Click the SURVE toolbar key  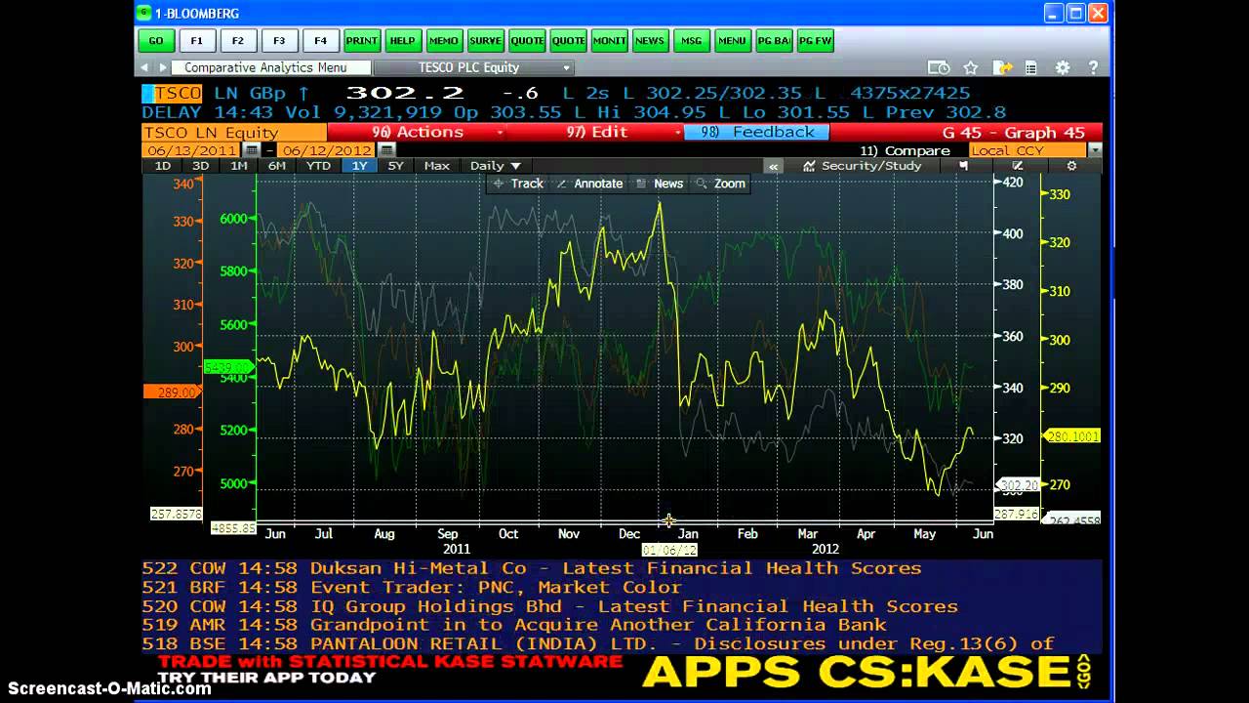485,41
